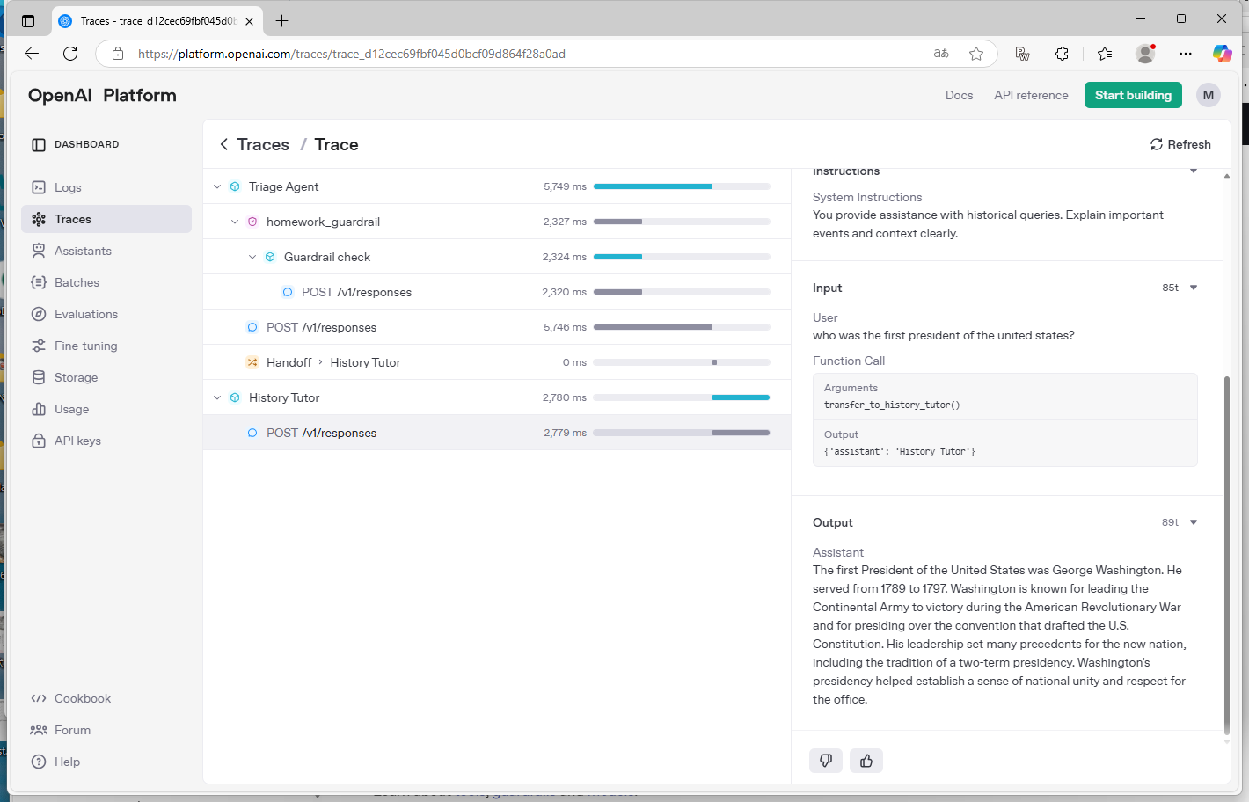Click the Start building button
Image resolution: width=1249 pixels, height=802 pixels.
coord(1133,95)
